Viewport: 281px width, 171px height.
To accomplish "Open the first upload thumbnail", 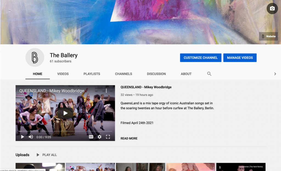I will pyautogui.click(x=40, y=167).
